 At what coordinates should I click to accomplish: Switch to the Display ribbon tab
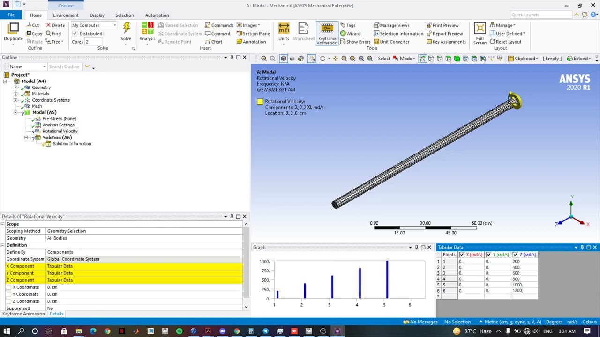point(97,15)
